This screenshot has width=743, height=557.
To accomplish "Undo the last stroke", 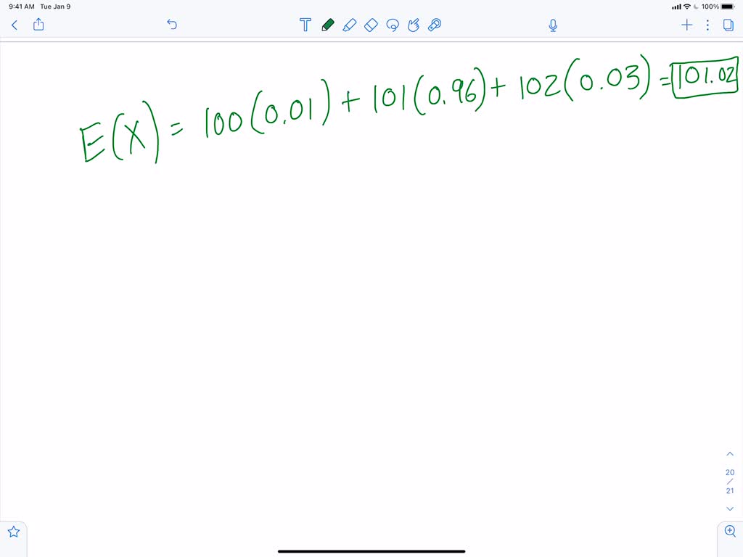I will [x=172, y=24].
